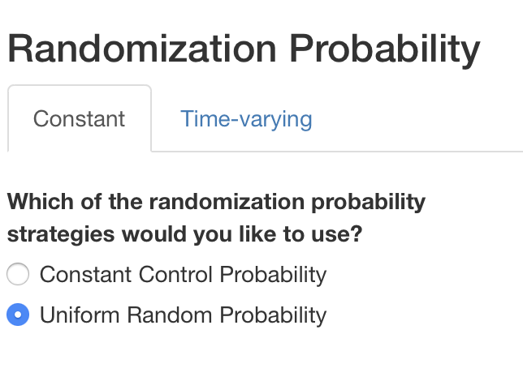Click the word 'Control' in the first option

175,275
